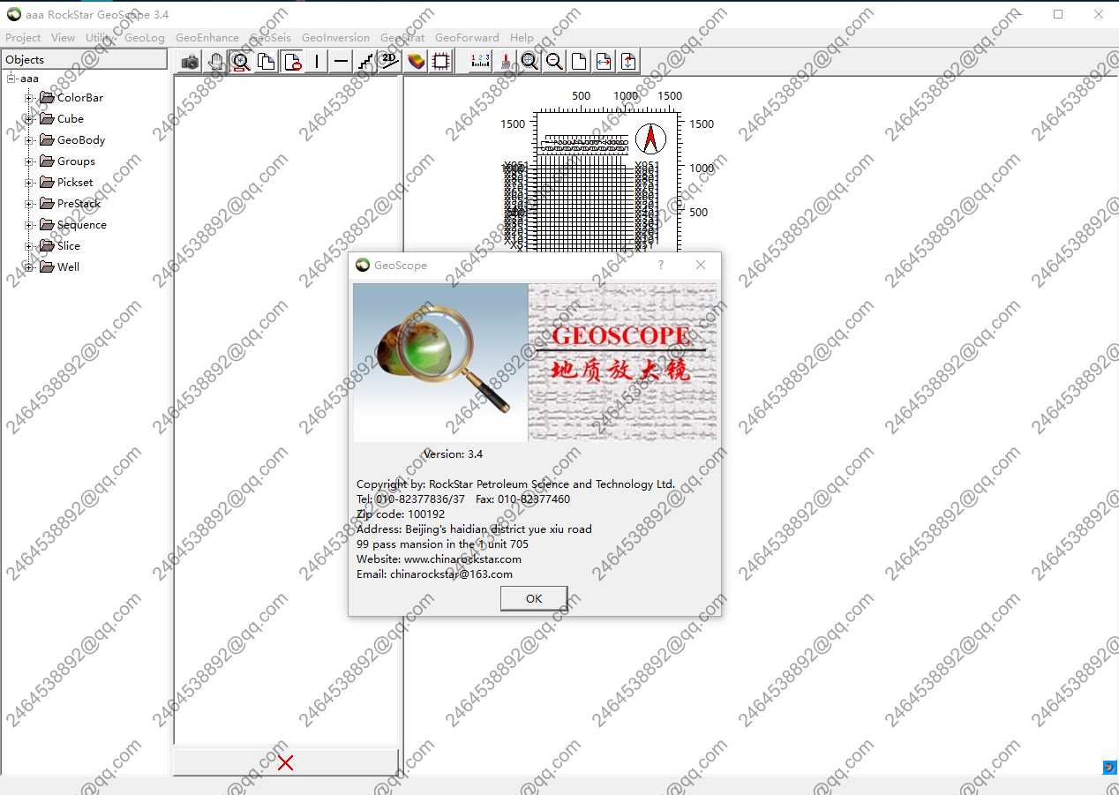The image size is (1119, 795).
Task: Select the zoom rectangle magnifier tool
Action: (241, 61)
